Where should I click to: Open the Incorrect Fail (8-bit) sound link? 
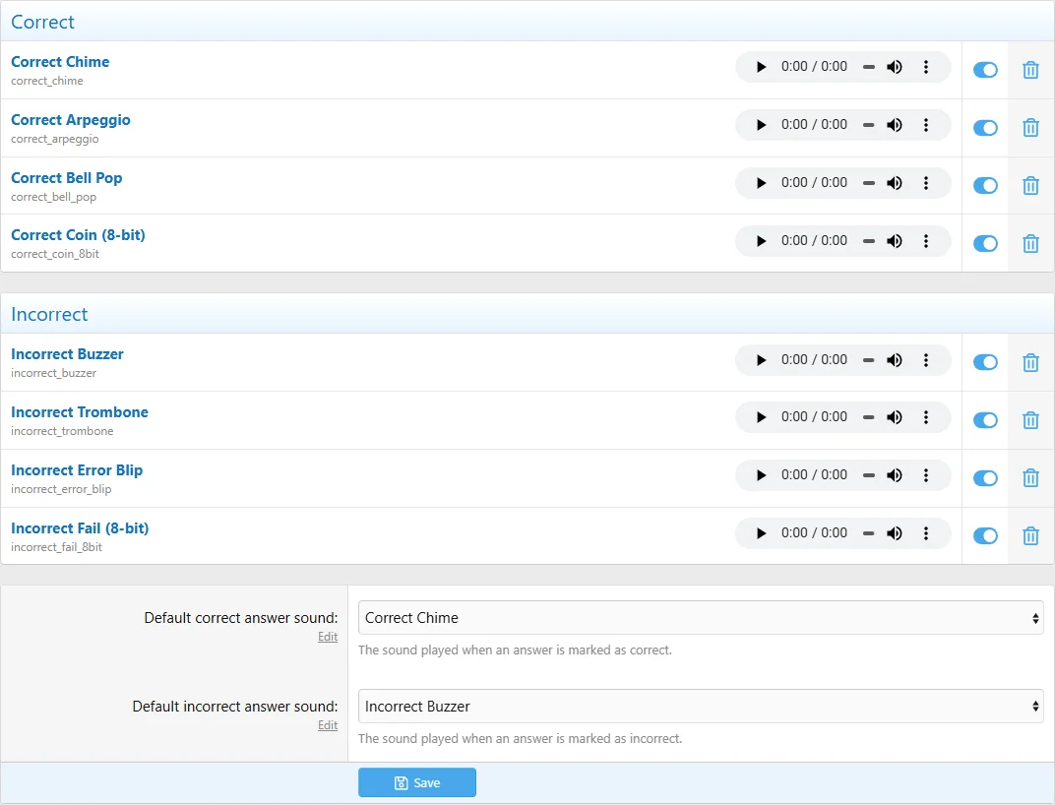[80, 528]
